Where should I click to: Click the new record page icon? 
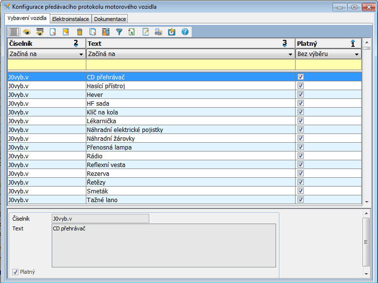[x=53, y=32]
